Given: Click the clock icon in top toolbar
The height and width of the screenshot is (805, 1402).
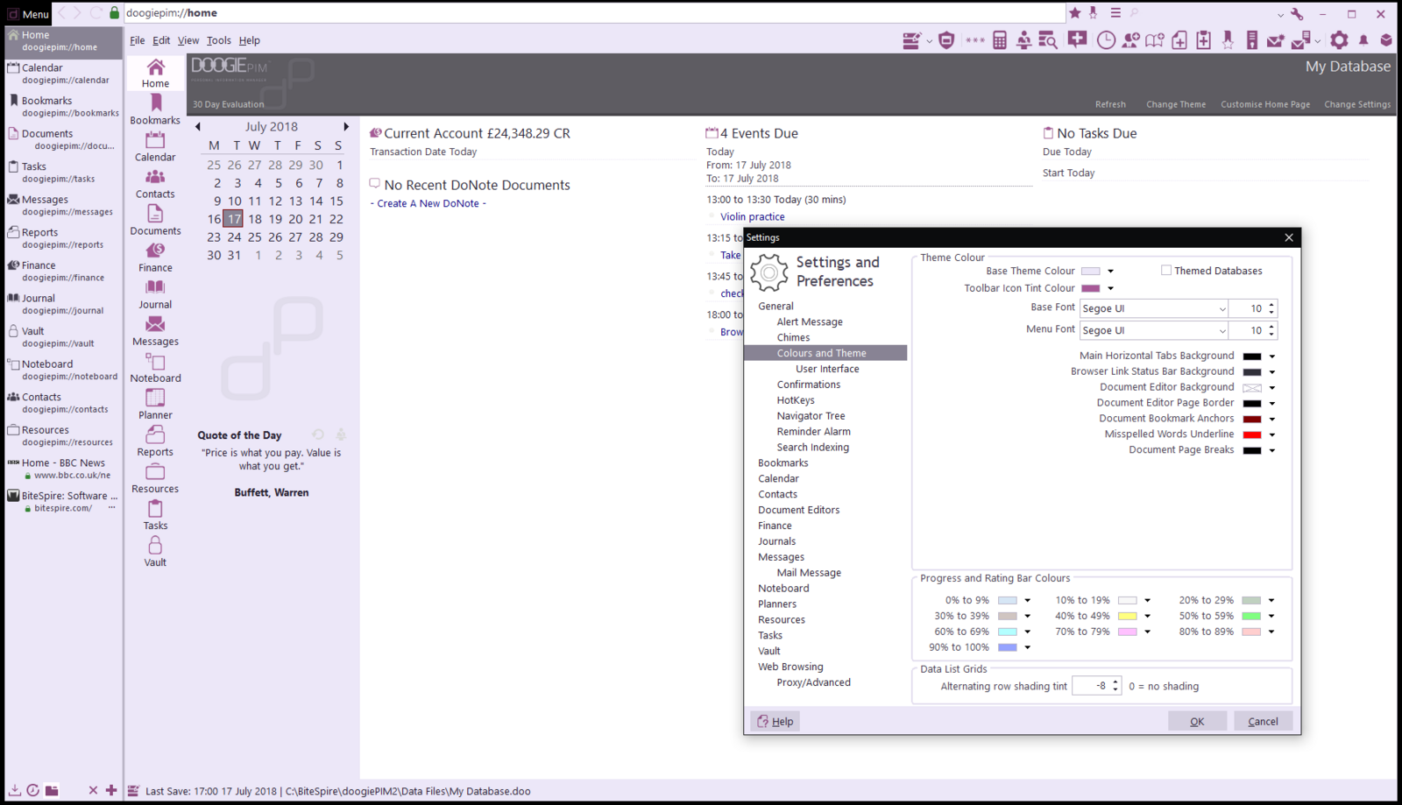Looking at the screenshot, I should pos(1106,40).
